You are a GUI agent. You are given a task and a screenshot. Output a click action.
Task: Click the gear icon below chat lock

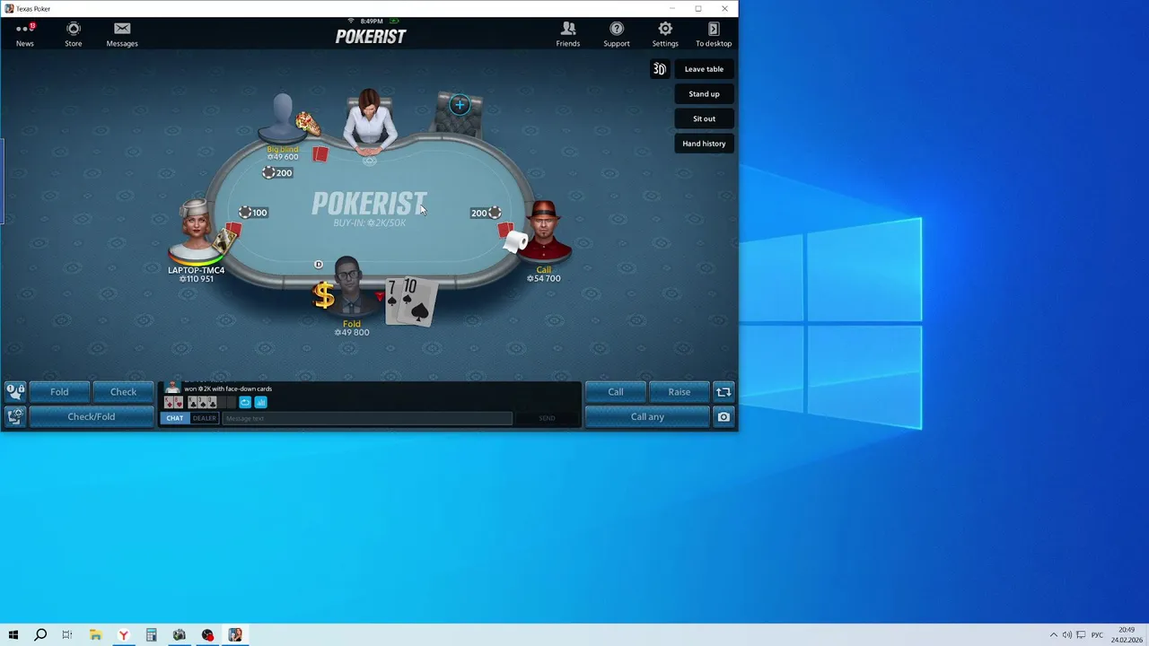15,416
